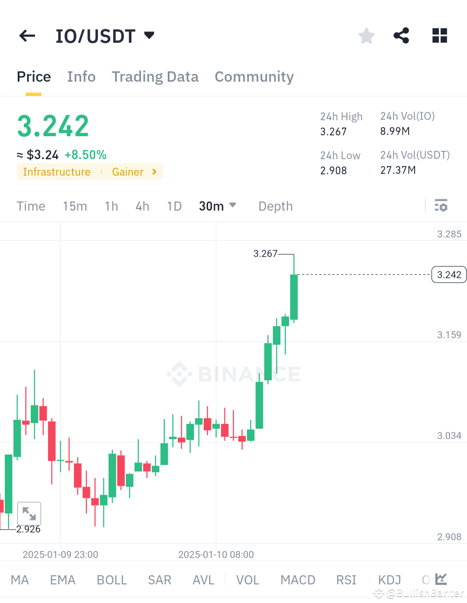Screen dimensions: 467x603
Task: View the Depth chart
Action: coord(275,206)
